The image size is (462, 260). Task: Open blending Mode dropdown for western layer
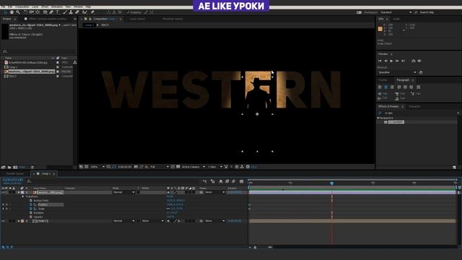[123, 193]
